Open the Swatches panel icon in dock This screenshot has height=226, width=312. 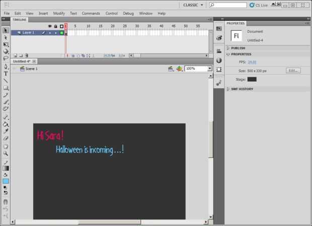219,29
